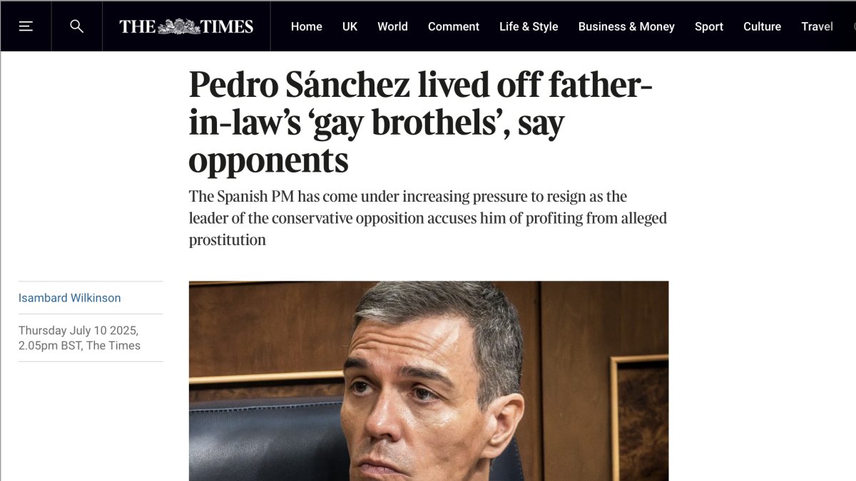Click author link Isambard Wilkinson
Image resolution: width=856 pixels, height=481 pixels.
(70, 298)
